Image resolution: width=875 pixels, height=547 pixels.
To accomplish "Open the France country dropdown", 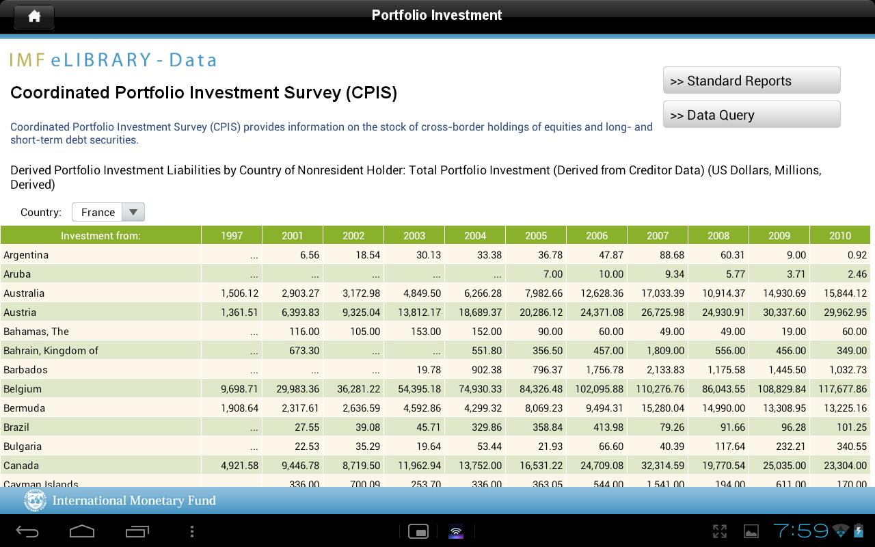I will click(x=108, y=212).
